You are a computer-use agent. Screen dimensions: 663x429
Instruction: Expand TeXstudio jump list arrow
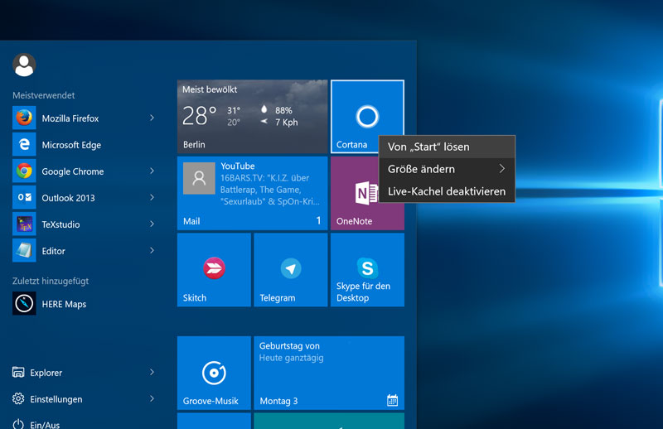(x=152, y=224)
